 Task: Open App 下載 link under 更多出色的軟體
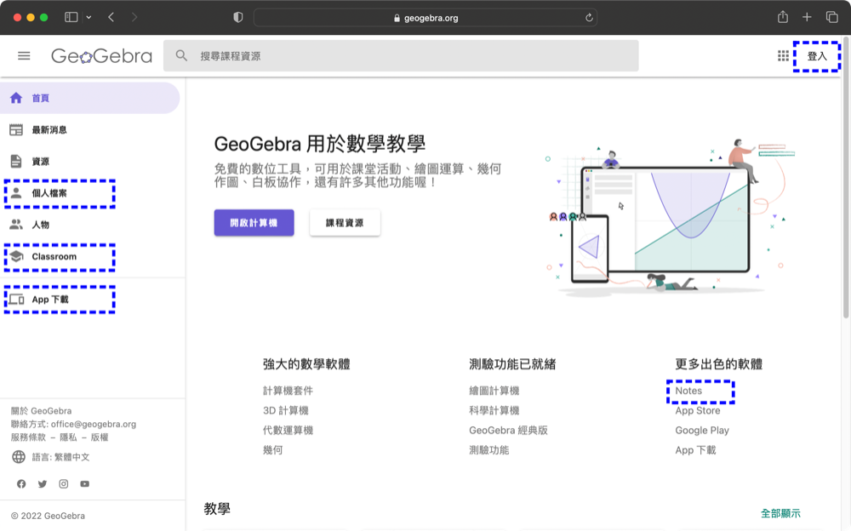[x=695, y=450]
